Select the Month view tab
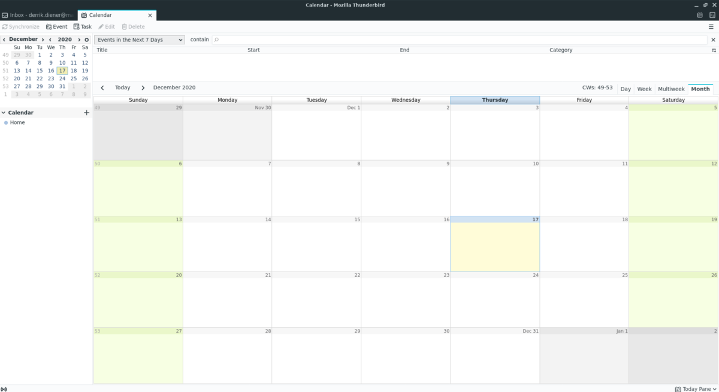Screen dimensions: 719x392 tap(700, 89)
